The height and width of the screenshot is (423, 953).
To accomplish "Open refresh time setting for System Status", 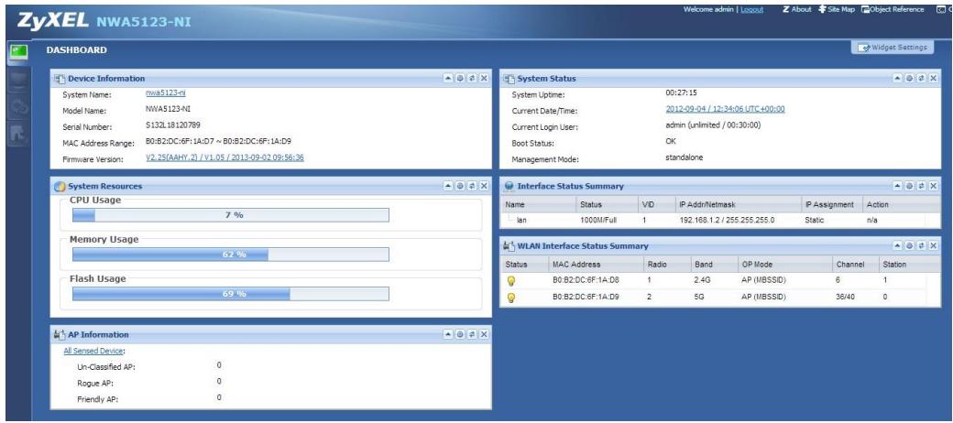I will pos(909,79).
